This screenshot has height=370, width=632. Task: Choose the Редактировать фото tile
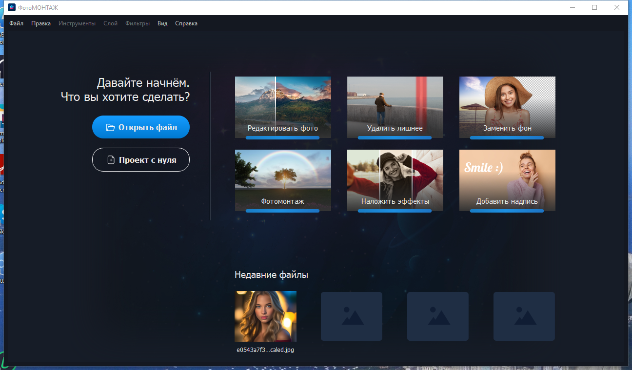pyautogui.click(x=283, y=107)
